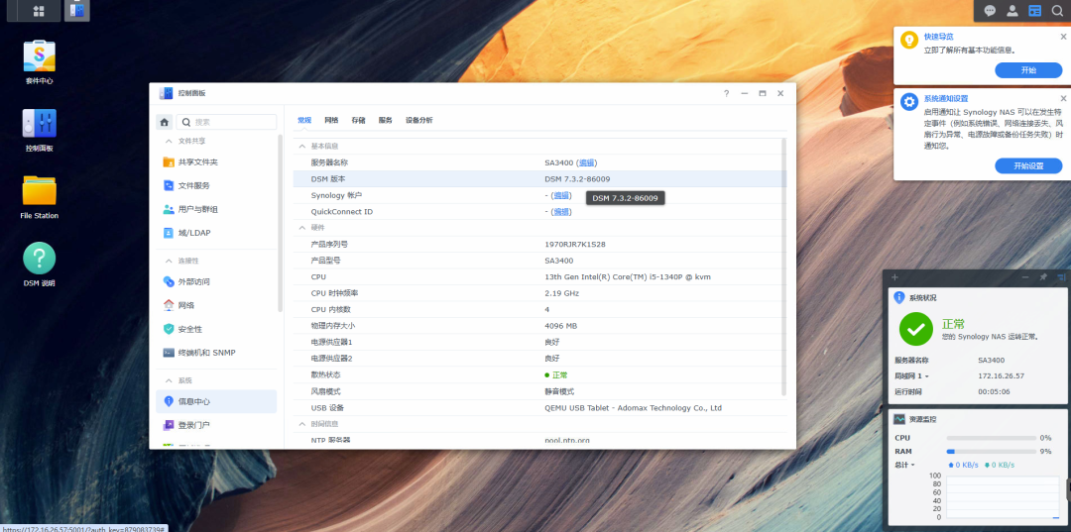Open 域/LDAP in sidebar
This screenshot has height=532, width=1071.
pyautogui.click(x=216, y=233)
